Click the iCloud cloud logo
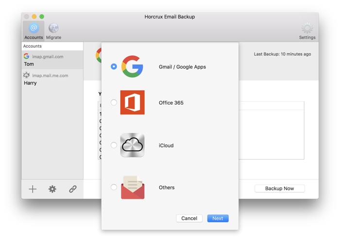The width and height of the screenshot is (340, 238). click(132, 145)
